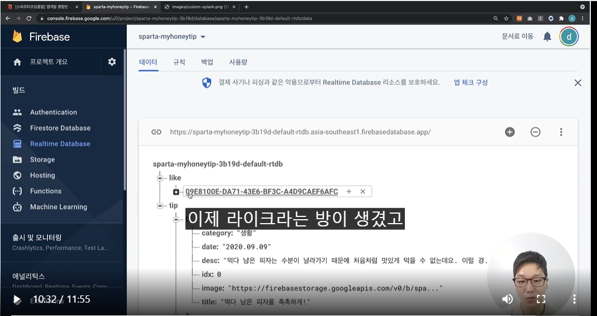Image resolution: width=597 pixels, height=316 pixels.
Task: Open Machine Learning section
Action: [58, 207]
